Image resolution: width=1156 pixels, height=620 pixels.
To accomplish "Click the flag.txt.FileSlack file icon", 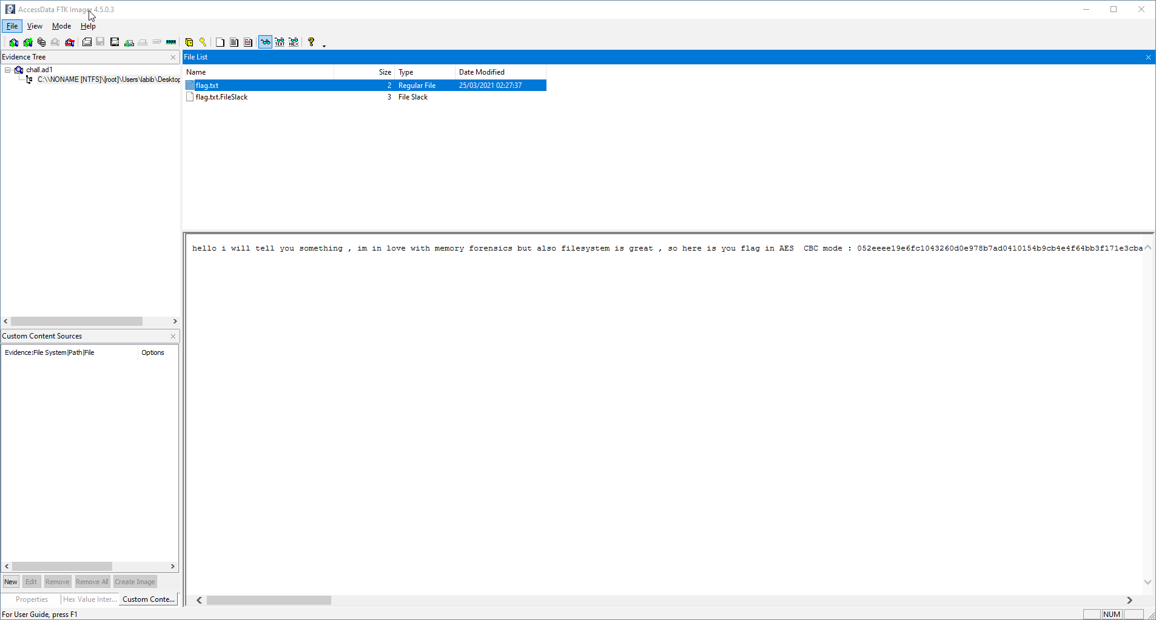I will (x=190, y=97).
